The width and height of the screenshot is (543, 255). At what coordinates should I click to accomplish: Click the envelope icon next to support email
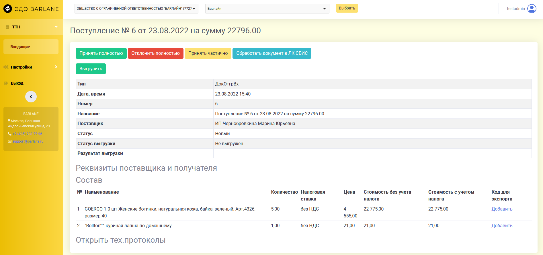(x=10, y=141)
